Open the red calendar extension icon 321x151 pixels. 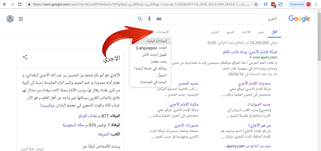tap(273, 4)
